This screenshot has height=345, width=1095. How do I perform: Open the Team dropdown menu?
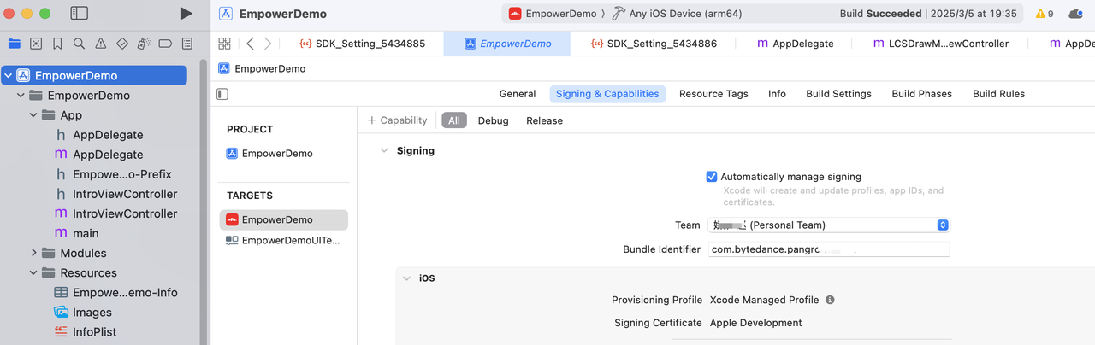point(830,225)
